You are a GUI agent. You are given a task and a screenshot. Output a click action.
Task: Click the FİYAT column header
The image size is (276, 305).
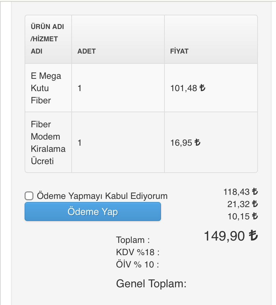[179, 52]
